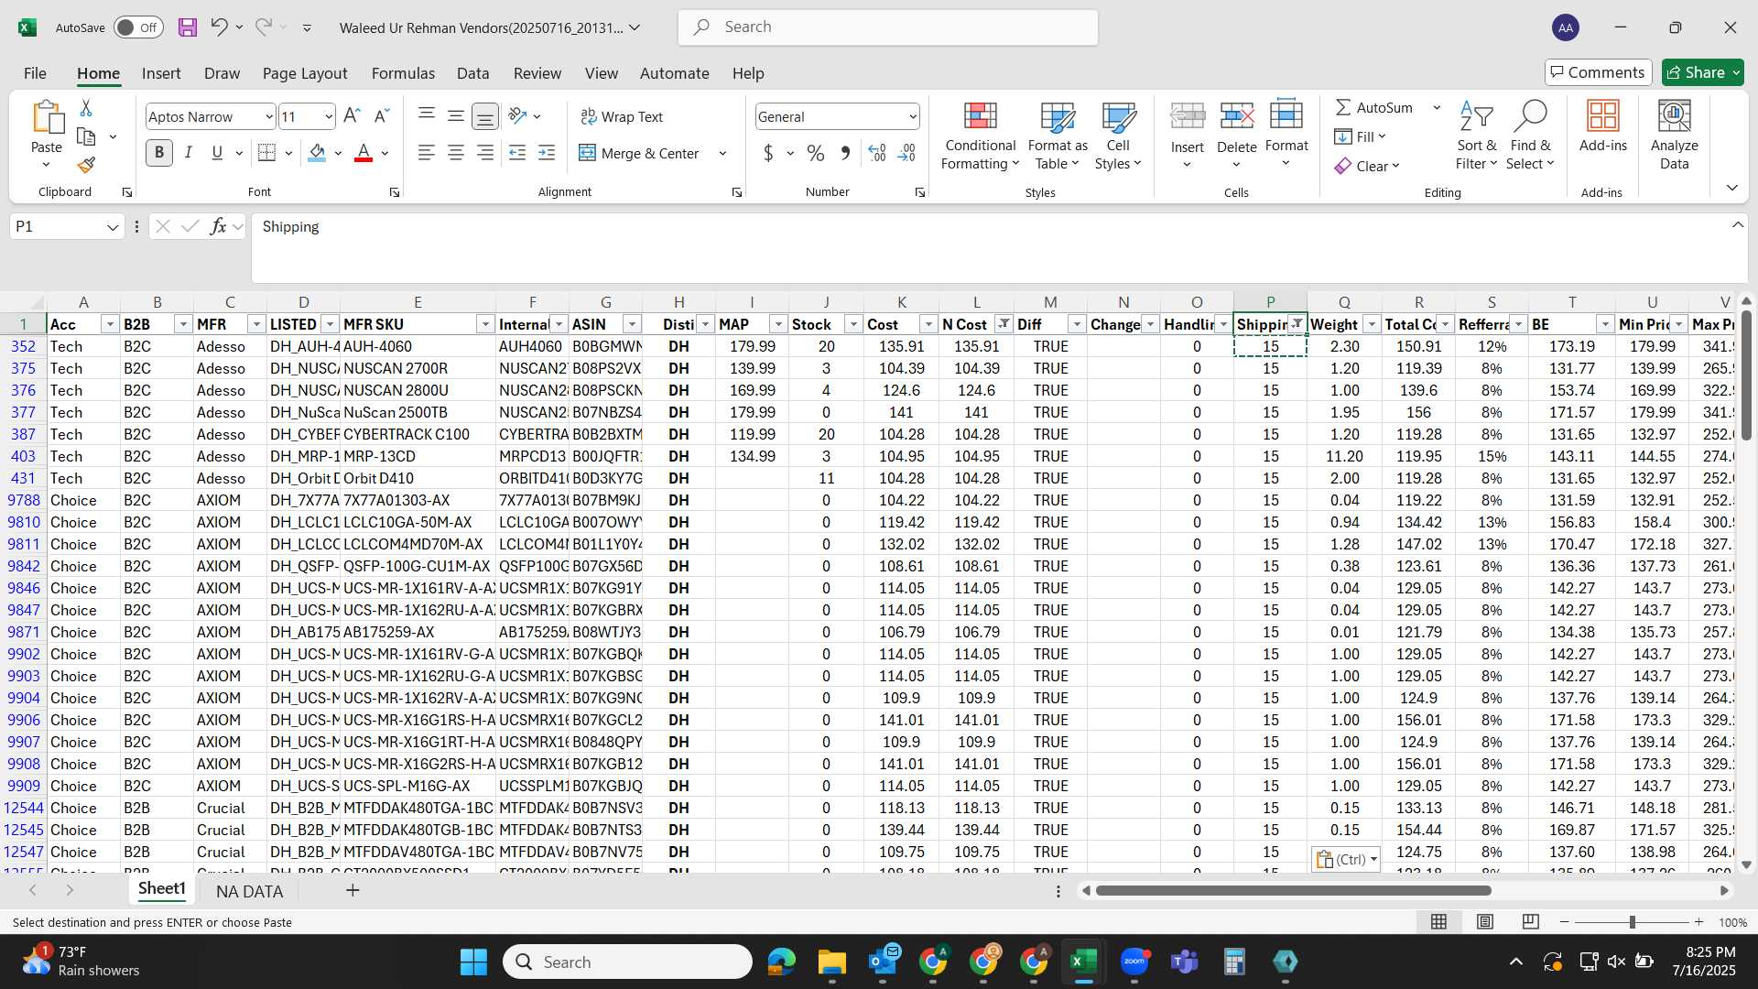The height and width of the screenshot is (989, 1758).
Task: Toggle the AutoSave switch
Action: [x=138, y=27]
